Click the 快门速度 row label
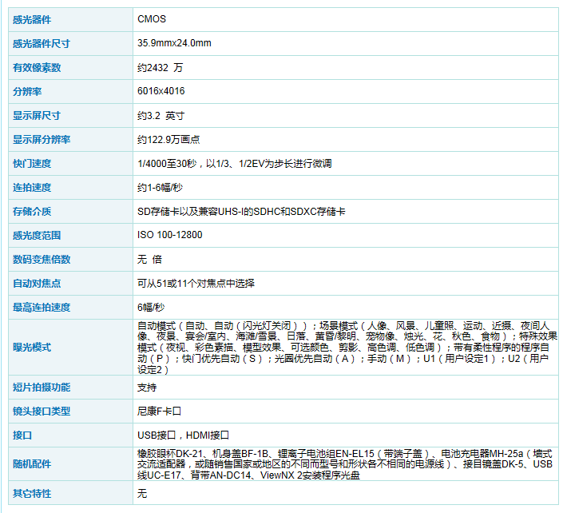The height and width of the screenshot is (513, 567). tap(32, 163)
